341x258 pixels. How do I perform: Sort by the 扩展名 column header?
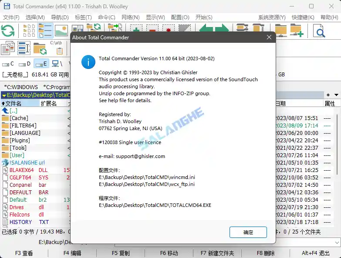[x=53, y=103]
